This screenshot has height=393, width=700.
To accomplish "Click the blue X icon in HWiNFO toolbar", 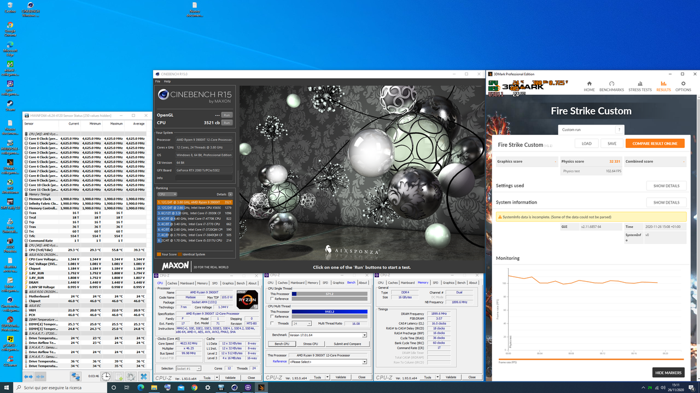I will [144, 376].
